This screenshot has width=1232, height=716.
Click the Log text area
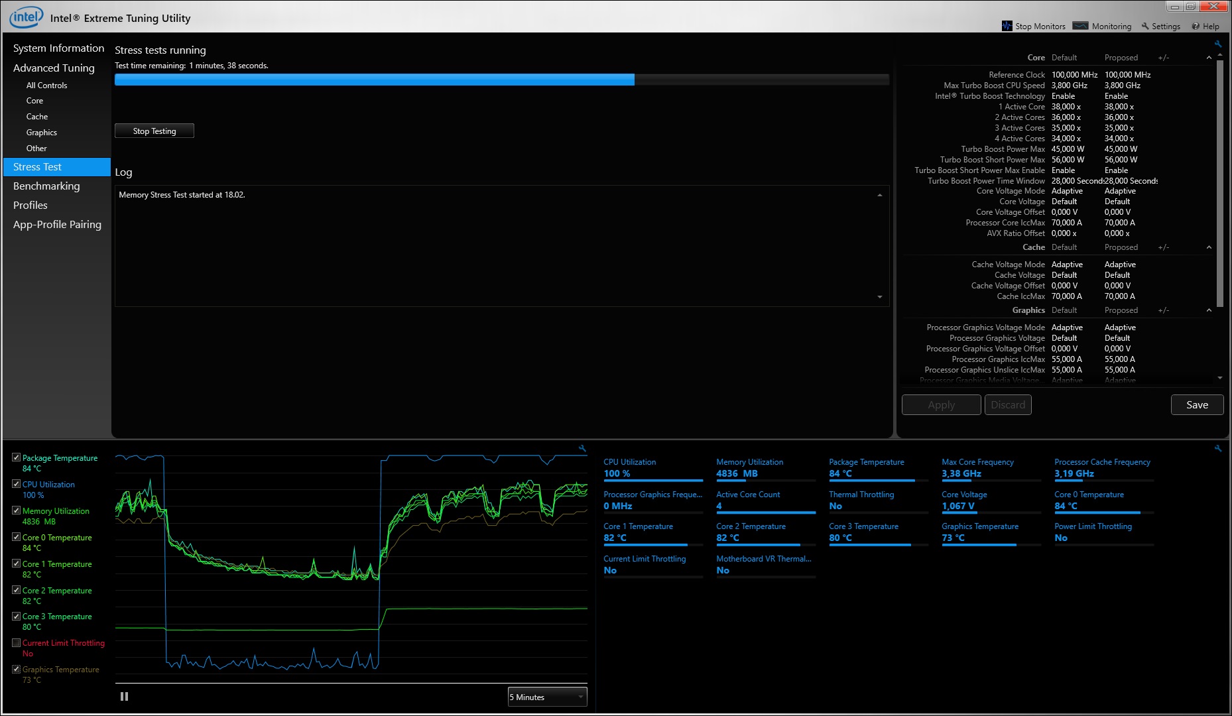(501, 246)
